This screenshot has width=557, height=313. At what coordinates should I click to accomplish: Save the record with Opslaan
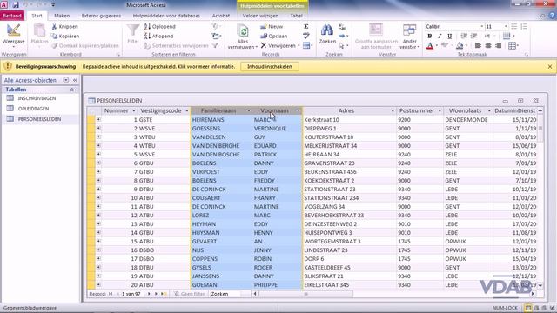[273, 37]
